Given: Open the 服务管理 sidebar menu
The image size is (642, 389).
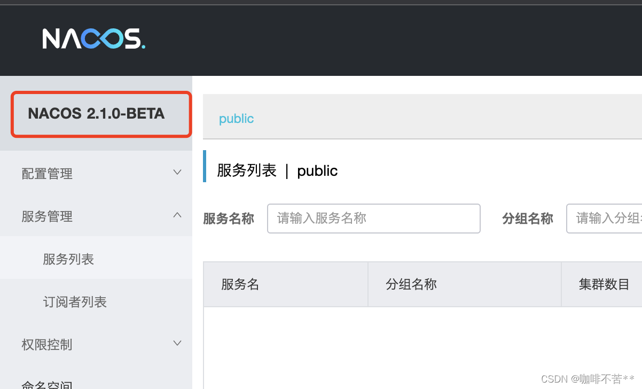Looking at the screenshot, I should 96,216.
